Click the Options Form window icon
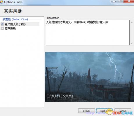Screen dimensions: 134x116 pos(1,2)
